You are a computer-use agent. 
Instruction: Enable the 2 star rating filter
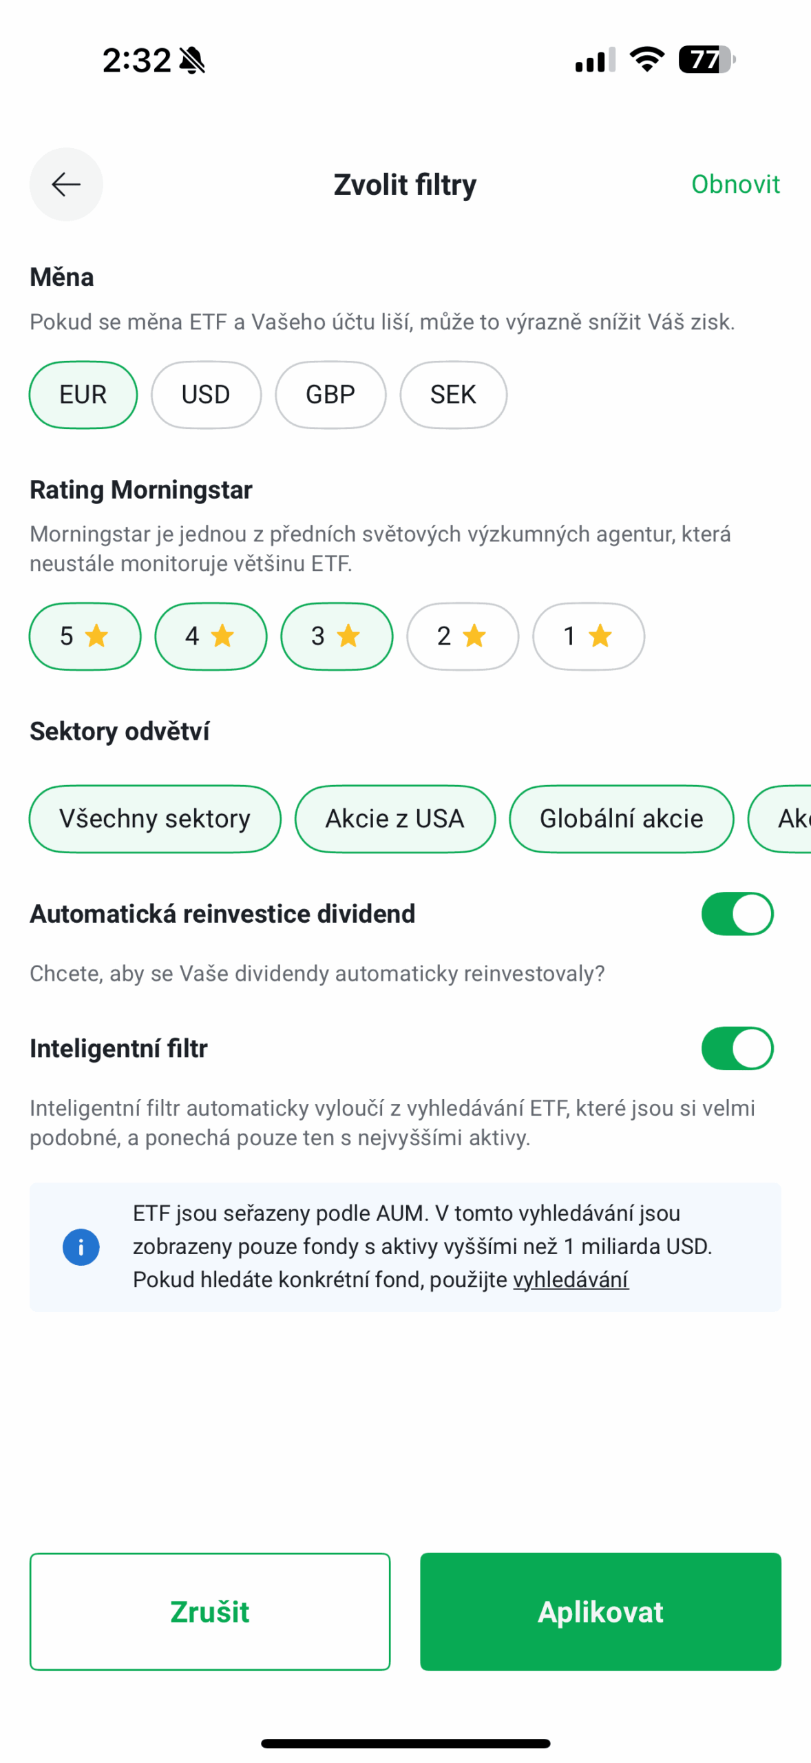pos(463,636)
